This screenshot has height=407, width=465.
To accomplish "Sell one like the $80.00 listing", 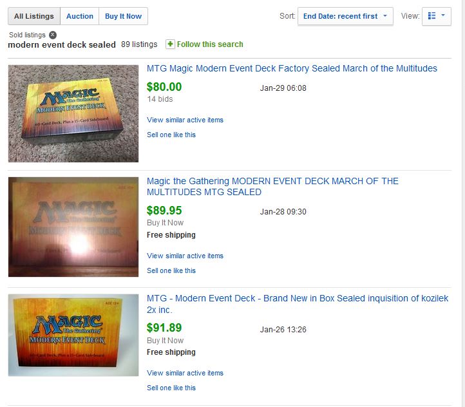I will tap(171, 135).
